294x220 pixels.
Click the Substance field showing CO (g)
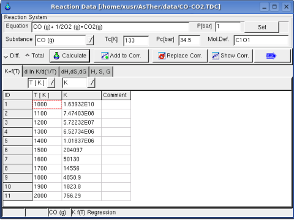click(61, 40)
